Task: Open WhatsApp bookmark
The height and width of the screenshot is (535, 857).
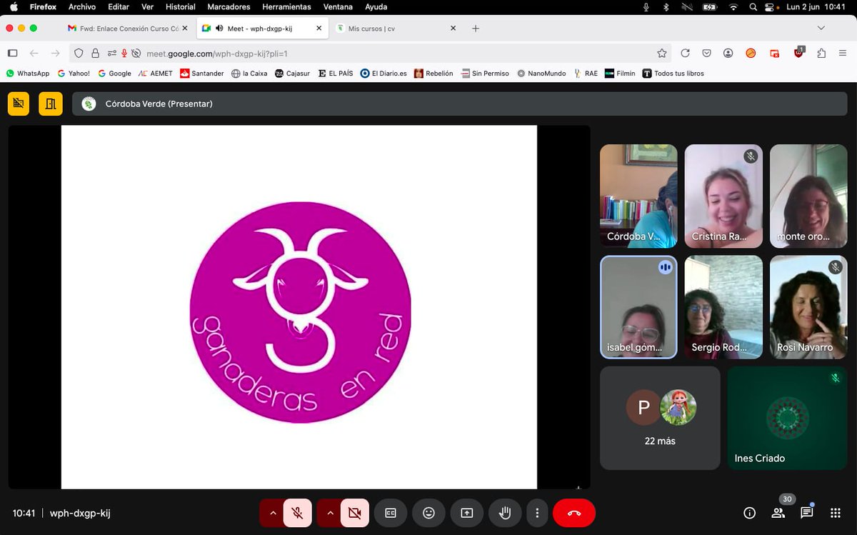Action: click(28, 73)
